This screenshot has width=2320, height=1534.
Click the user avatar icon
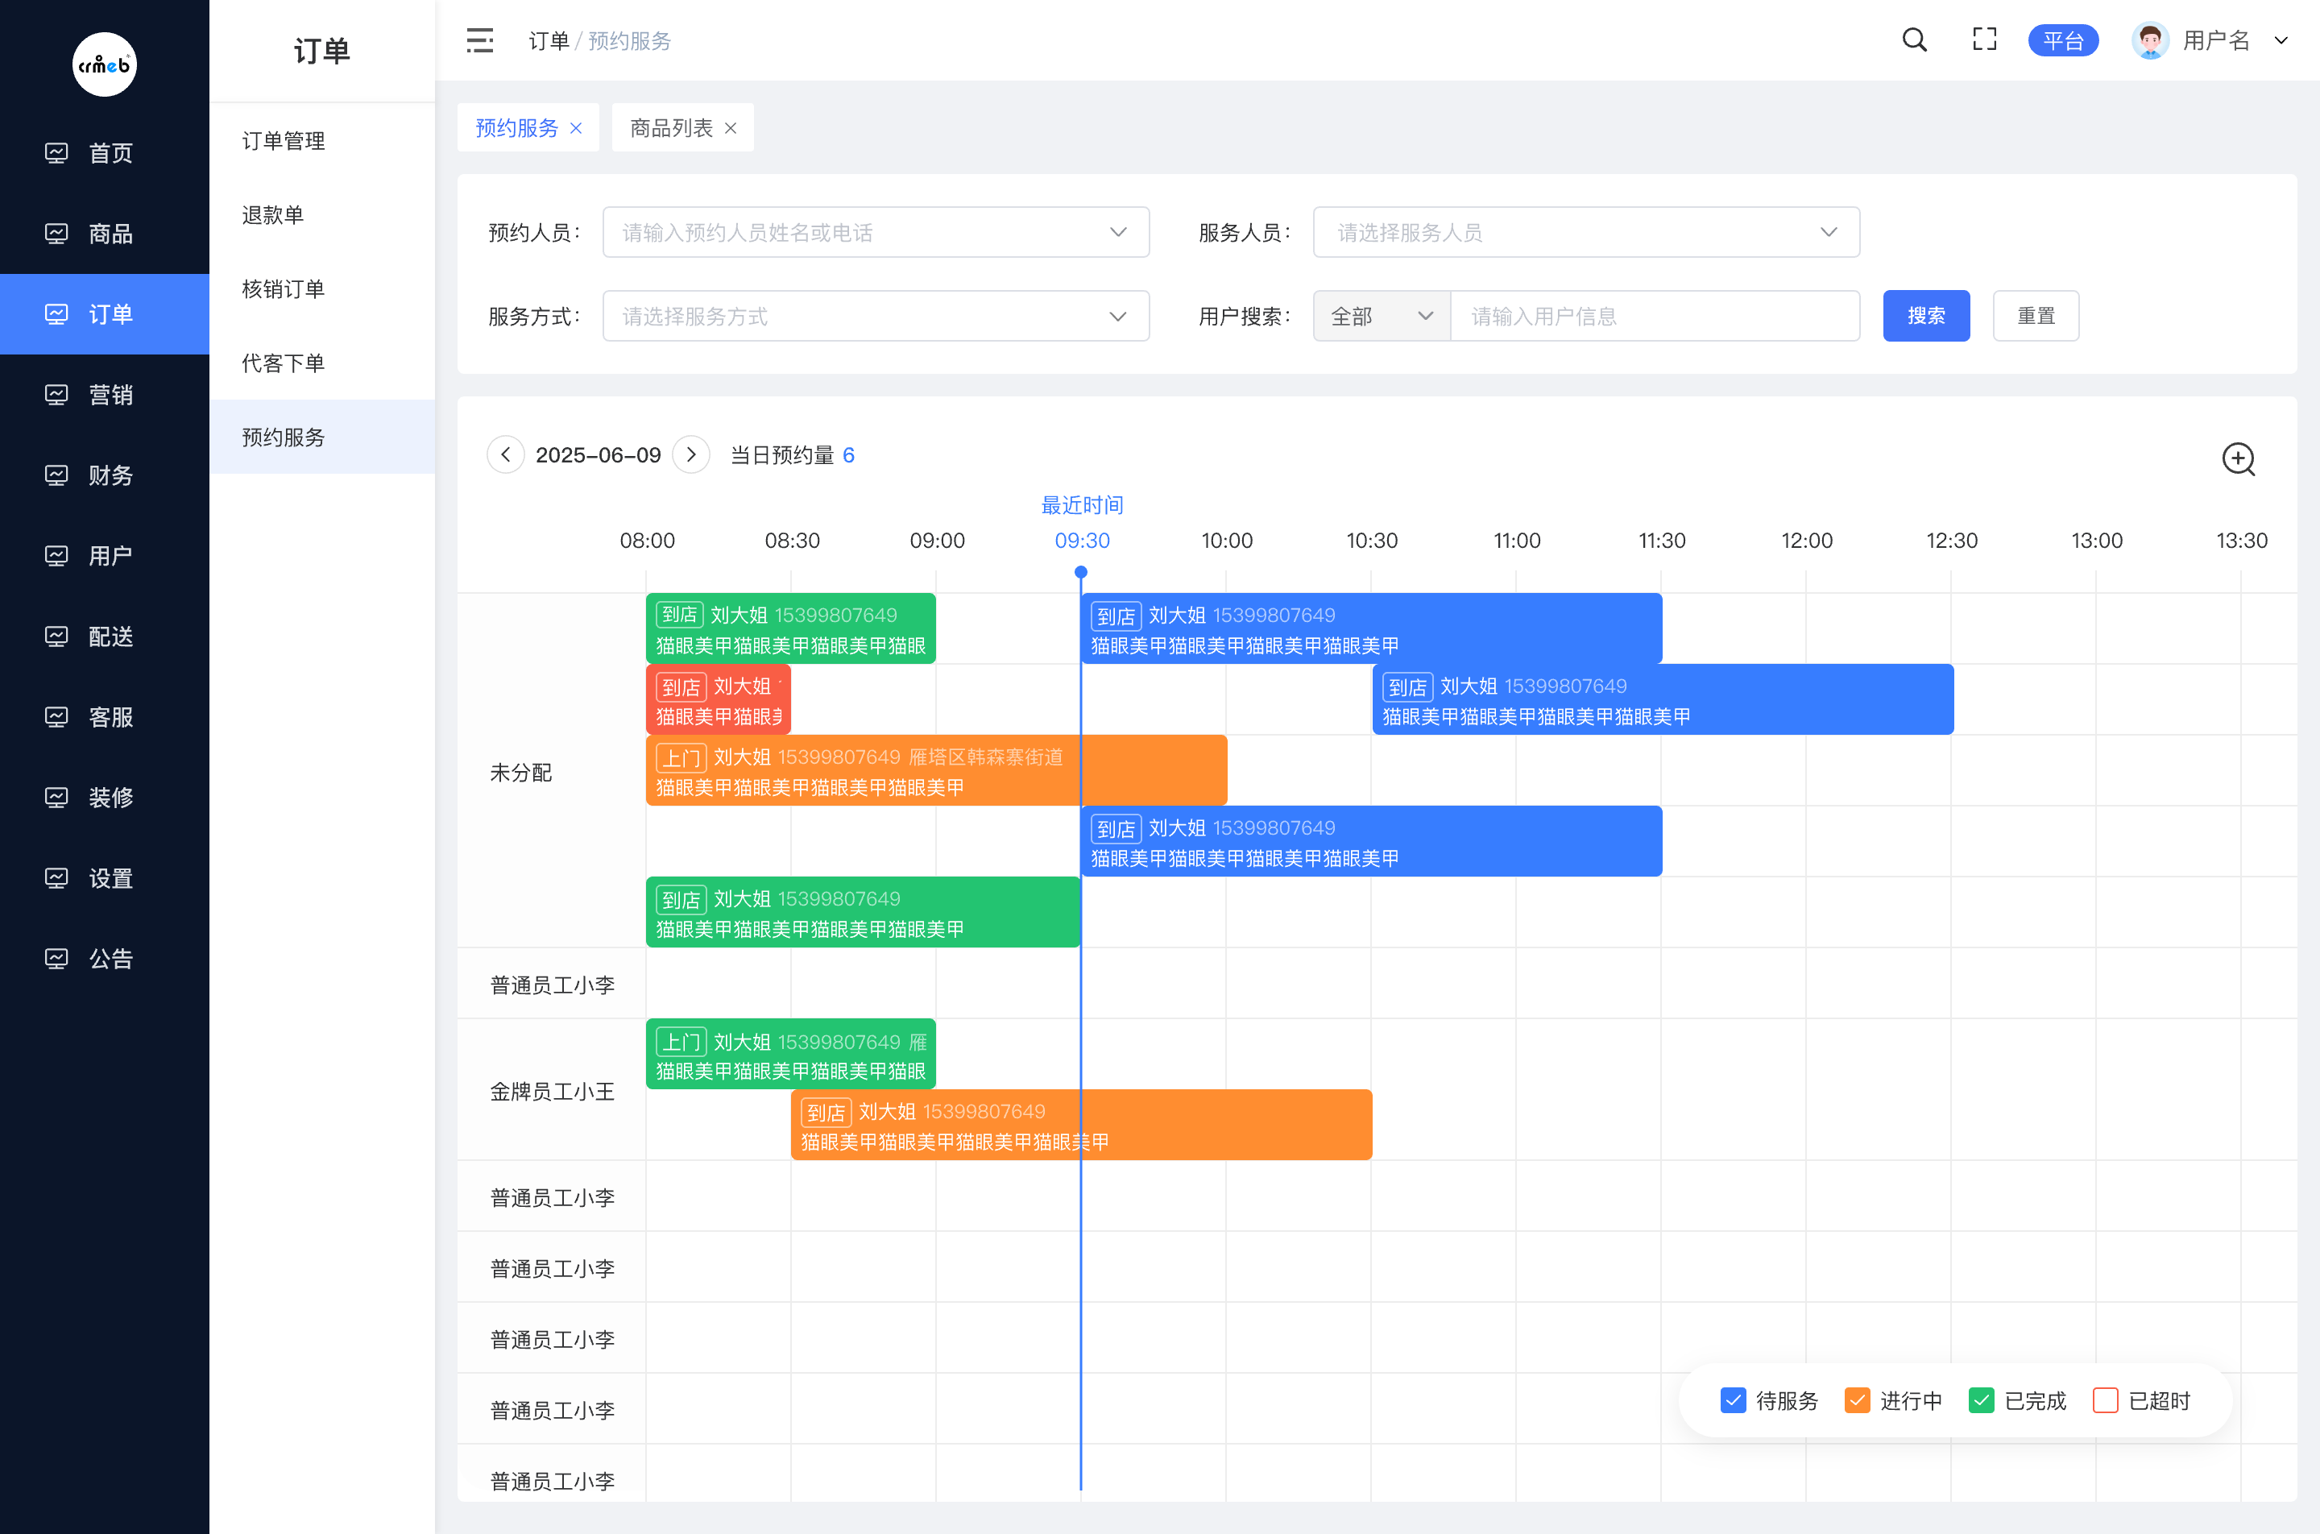[x=2149, y=40]
